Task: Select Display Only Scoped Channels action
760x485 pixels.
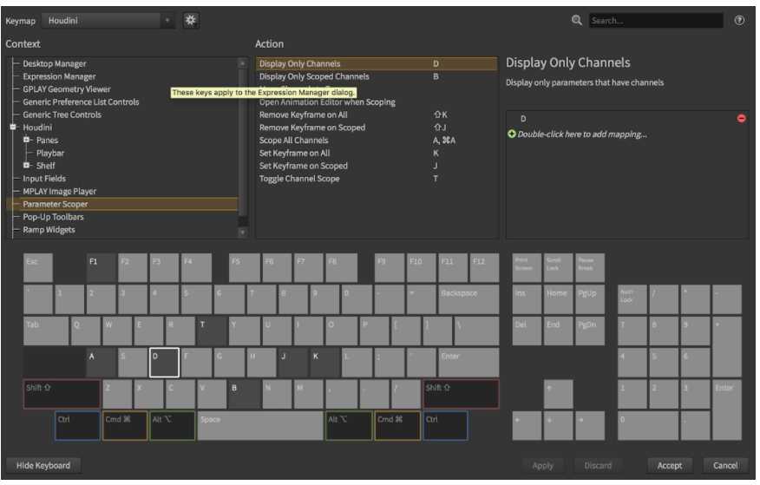Action: pyautogui.click(x=377, y=76)
